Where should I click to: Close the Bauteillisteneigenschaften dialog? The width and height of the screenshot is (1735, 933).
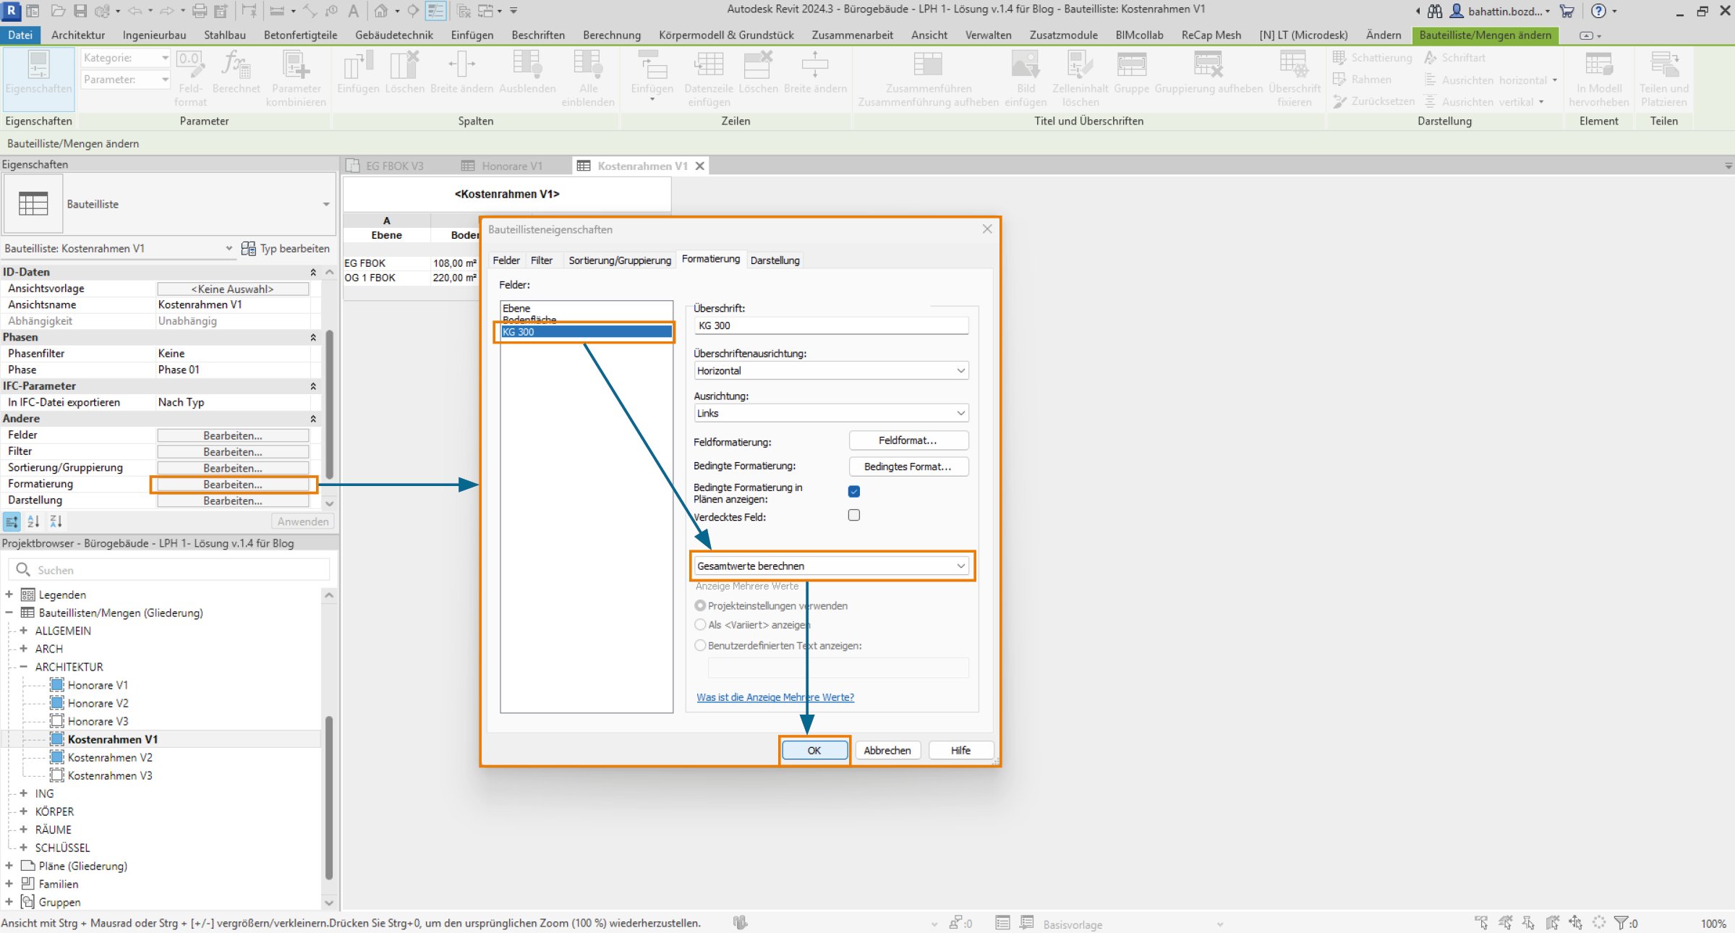tap(987, 229)
